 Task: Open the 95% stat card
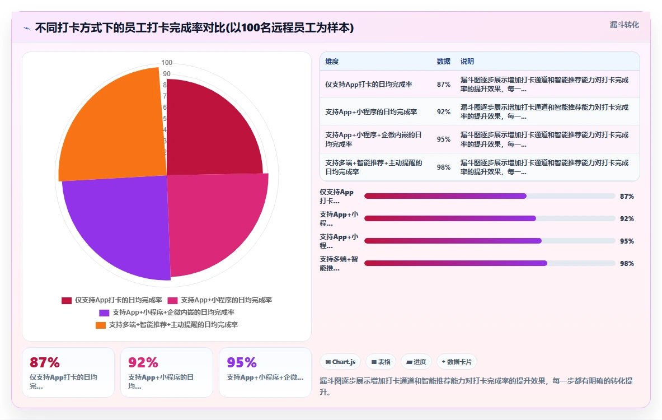265,372
